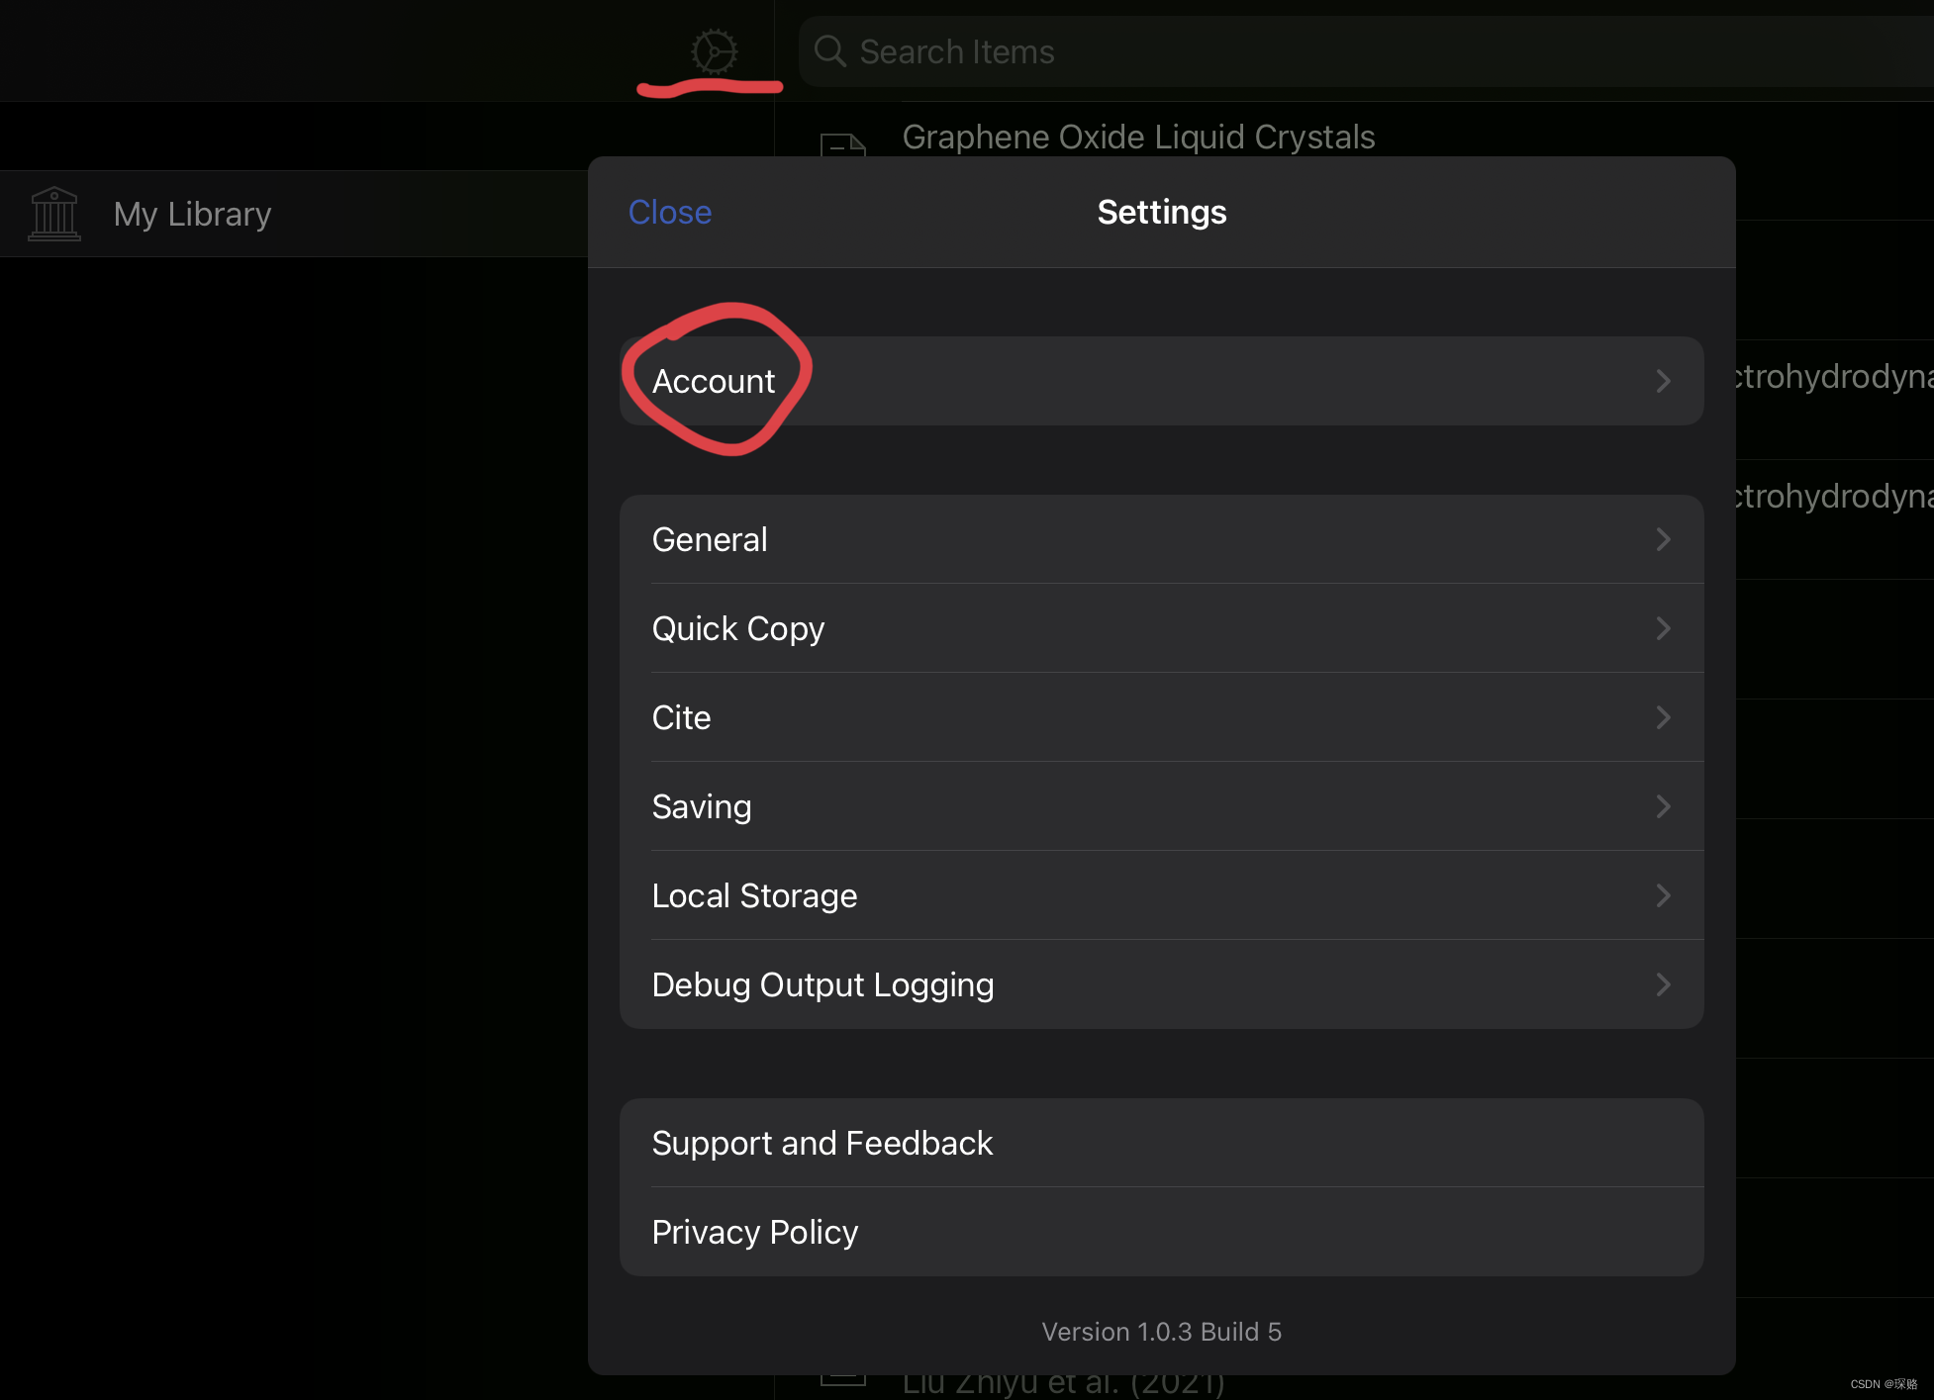Screen dimensions: 1934x1400
Task: Click the Cite row chevron arrow
Action: (1663, 717)
